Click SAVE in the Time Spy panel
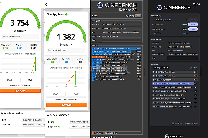This screenshot has width=208, height=138. [76, 94]
